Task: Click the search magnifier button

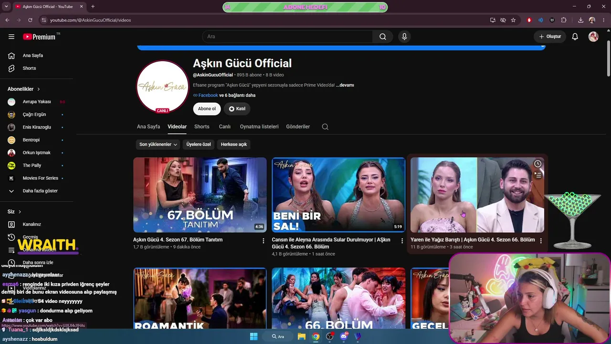Action: (383, 37)
